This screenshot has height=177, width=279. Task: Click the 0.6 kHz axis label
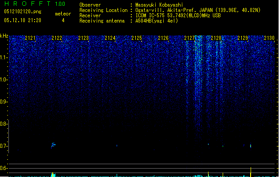(x=4, y=168)
